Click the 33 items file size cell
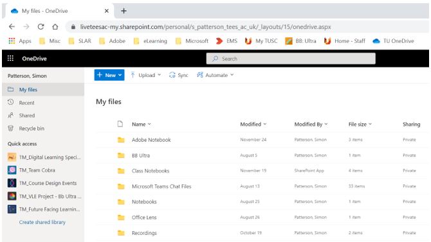 click(x=356, y=186)
